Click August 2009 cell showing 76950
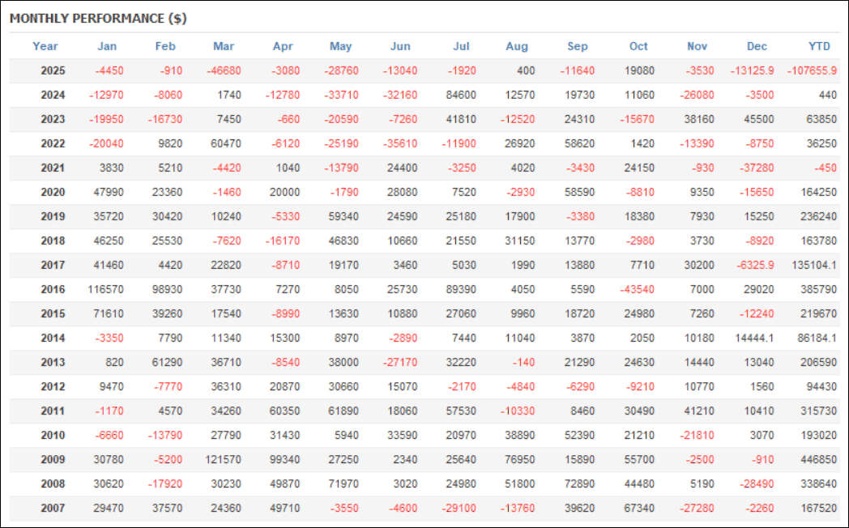The height and width of the screenshot is (528, 849). tap(519, 459)
